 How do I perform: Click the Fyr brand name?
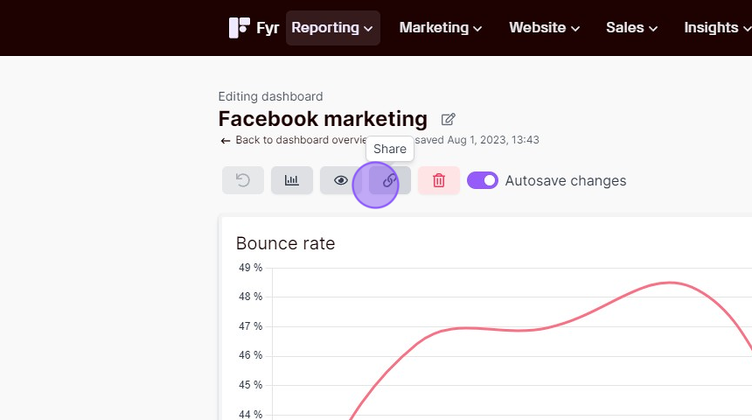click(268, 28)
